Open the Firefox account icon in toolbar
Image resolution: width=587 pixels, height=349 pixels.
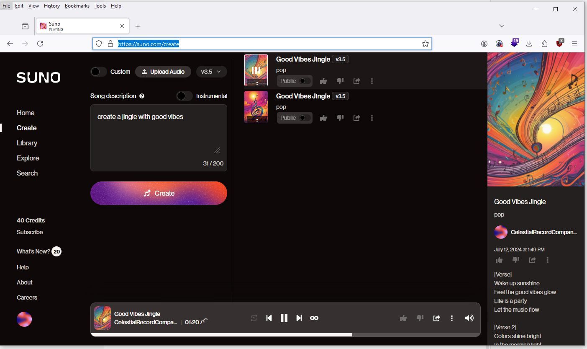(x=484, y=44)
